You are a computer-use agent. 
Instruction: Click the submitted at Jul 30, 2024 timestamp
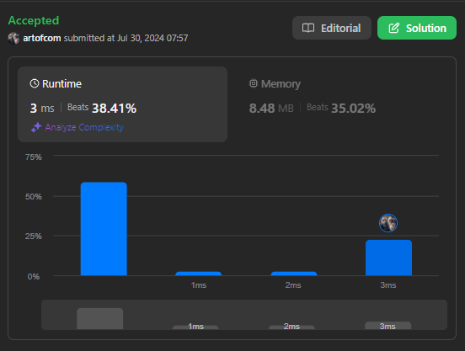[x=126, y=38]
